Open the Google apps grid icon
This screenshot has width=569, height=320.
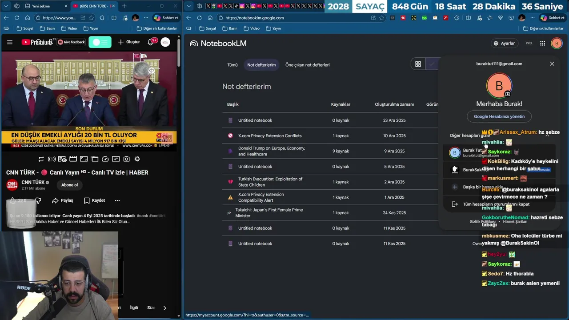click(542, 44)
